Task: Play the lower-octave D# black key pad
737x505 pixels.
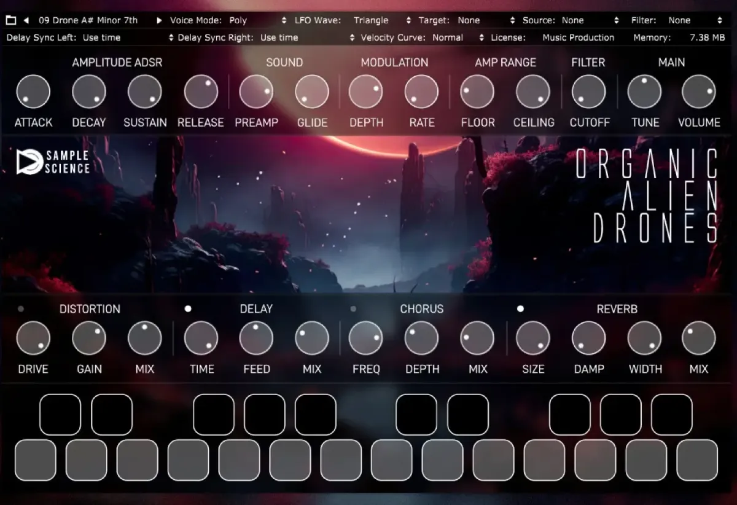Action: pos(112,415)
